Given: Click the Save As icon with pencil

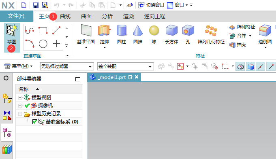Looking at the screenshot, I should point(45,5).
